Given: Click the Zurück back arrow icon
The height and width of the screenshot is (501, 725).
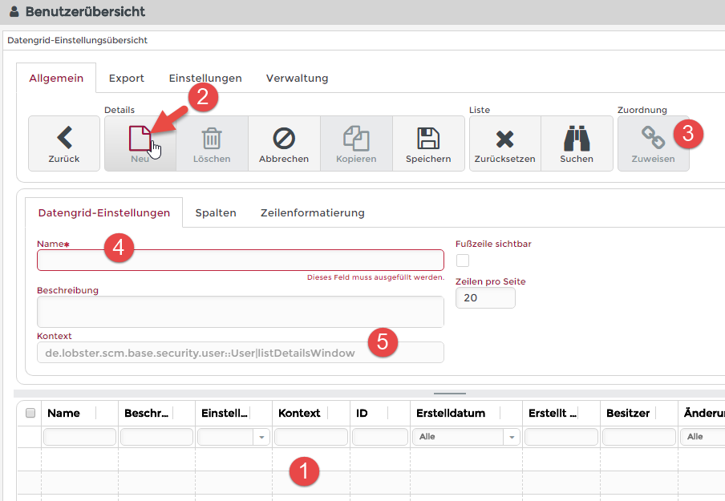Looking at the screenshot, I should pos(64,138).
